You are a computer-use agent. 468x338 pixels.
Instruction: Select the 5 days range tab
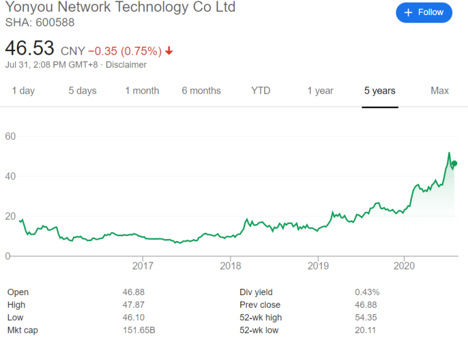pos(83,91)
